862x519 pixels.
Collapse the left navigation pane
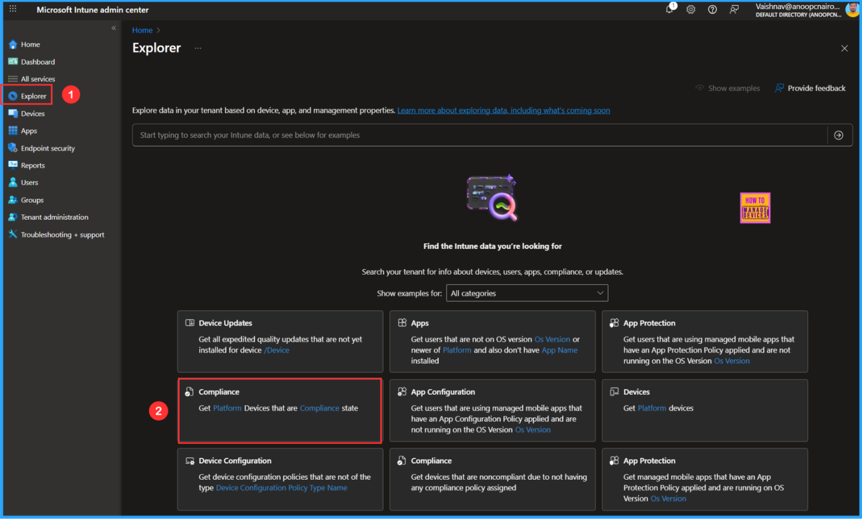pyautogui.click(x=113, y=28)
